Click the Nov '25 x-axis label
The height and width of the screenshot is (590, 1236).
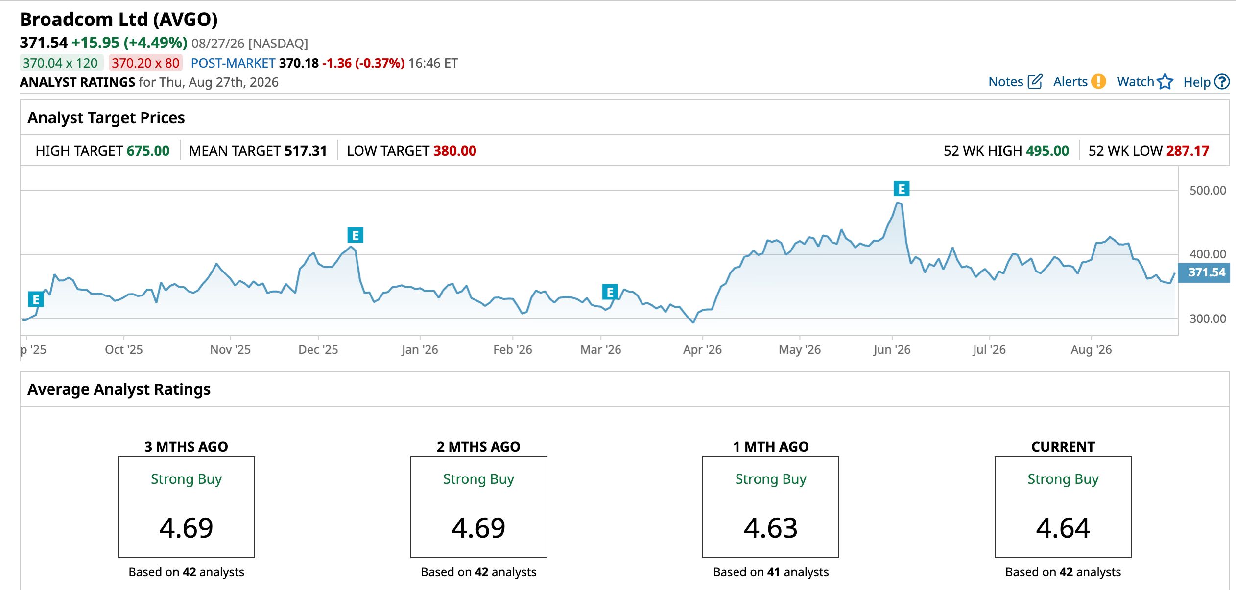(x=230, y=350)
